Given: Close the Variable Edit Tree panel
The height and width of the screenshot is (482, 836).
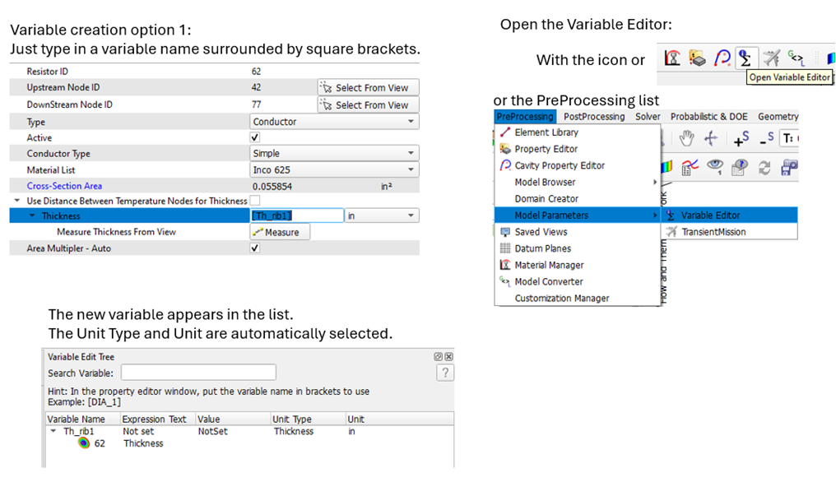Looking at the screenshot, I should [449, 357].
